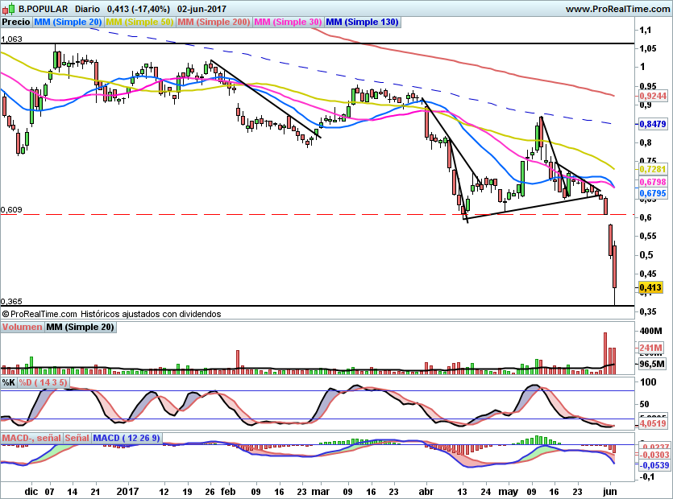Open the %D (14 3 5) stochastic settings label

click(44, 382)
